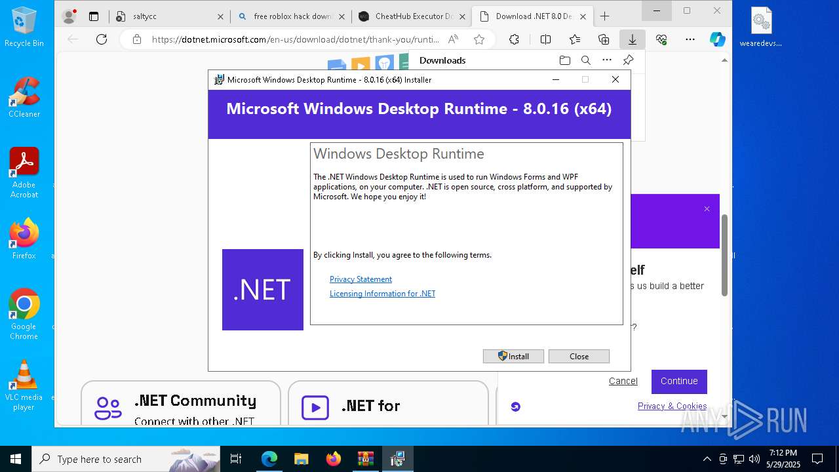Search downloads with magnifier icon

tap(586, 60)
